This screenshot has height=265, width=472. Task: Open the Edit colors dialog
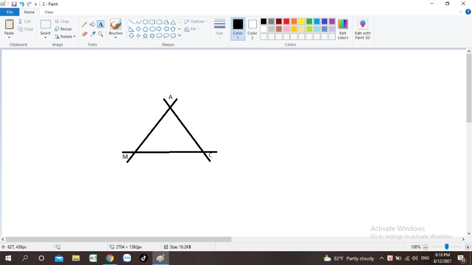pos(343,29)
